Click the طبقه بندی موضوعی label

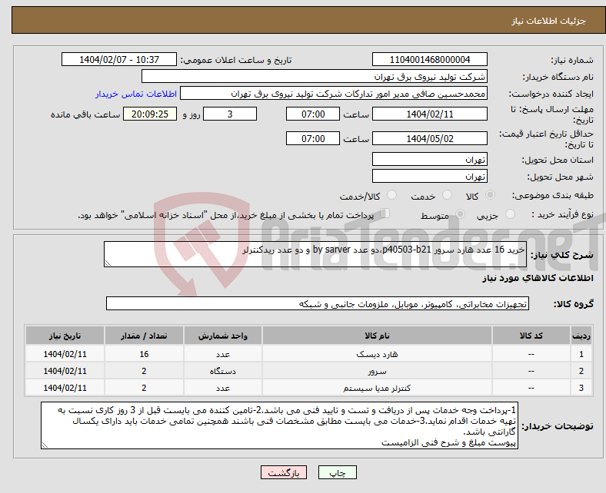(553, 195)
